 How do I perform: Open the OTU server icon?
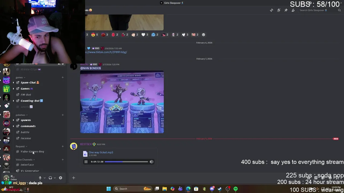6,140
